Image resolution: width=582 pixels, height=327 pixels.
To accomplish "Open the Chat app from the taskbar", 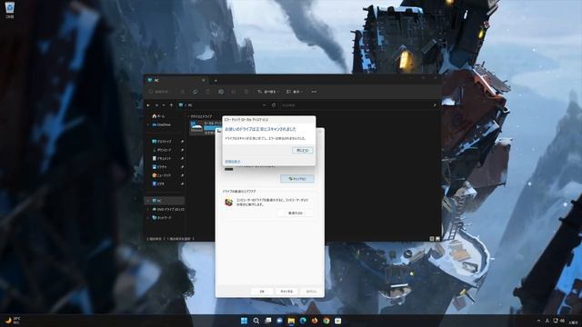I will [x=279, y=321].
